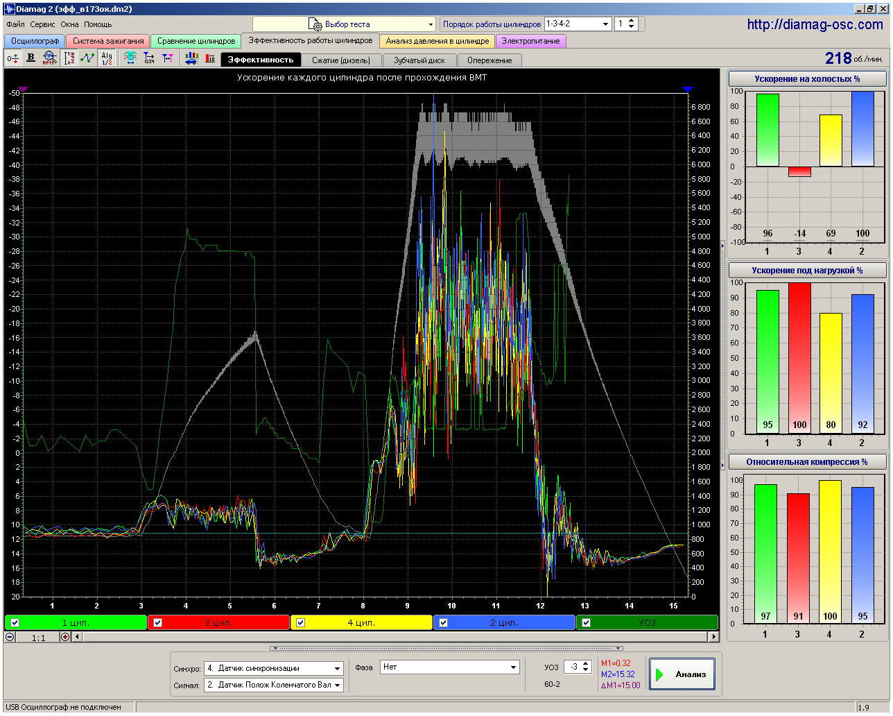Open the Зубчатый диск sub-tab

tap(419, 60)
